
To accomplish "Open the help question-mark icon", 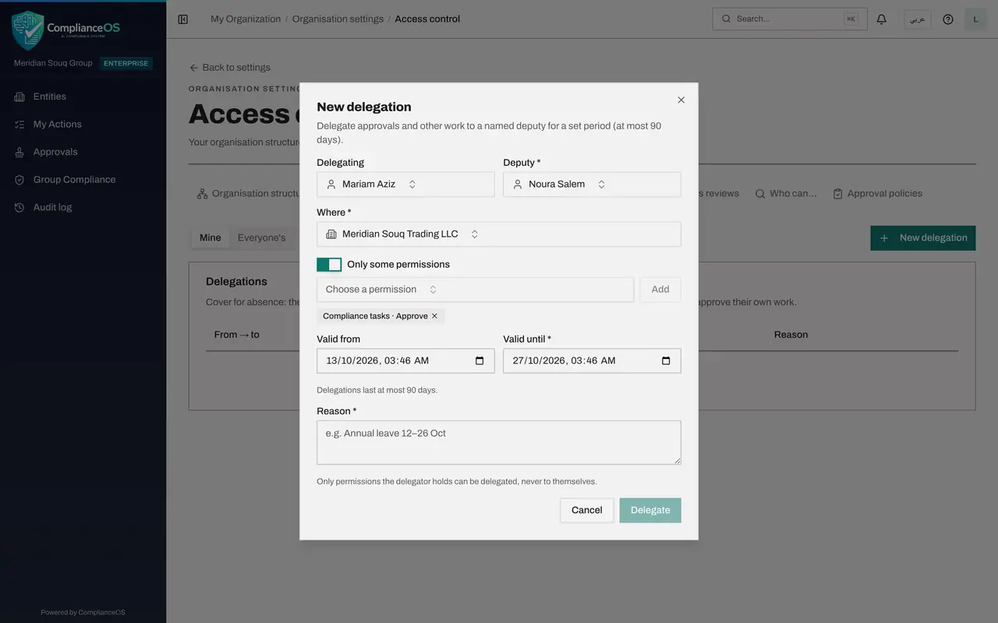I will click(948, 19).
